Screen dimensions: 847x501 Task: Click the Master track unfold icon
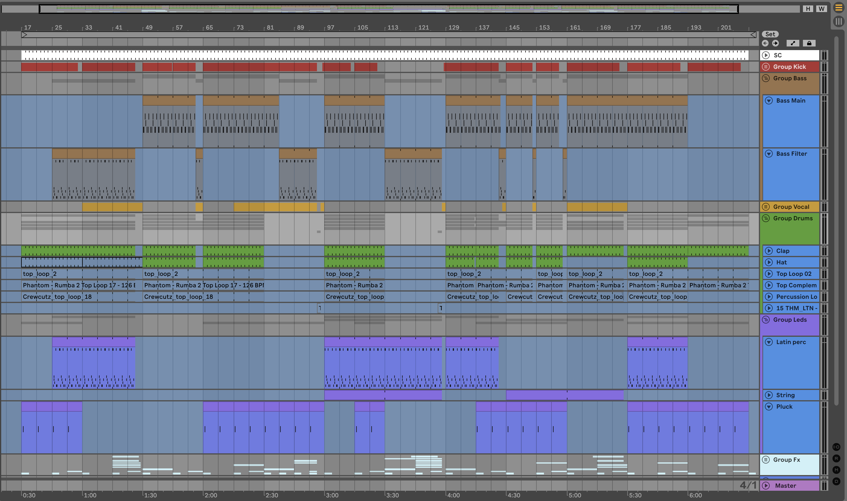(x=766, y=486)
